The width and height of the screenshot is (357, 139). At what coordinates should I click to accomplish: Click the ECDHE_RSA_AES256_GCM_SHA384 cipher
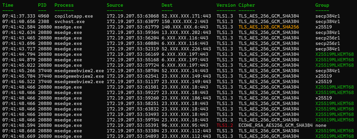click(x=276, y=125)
